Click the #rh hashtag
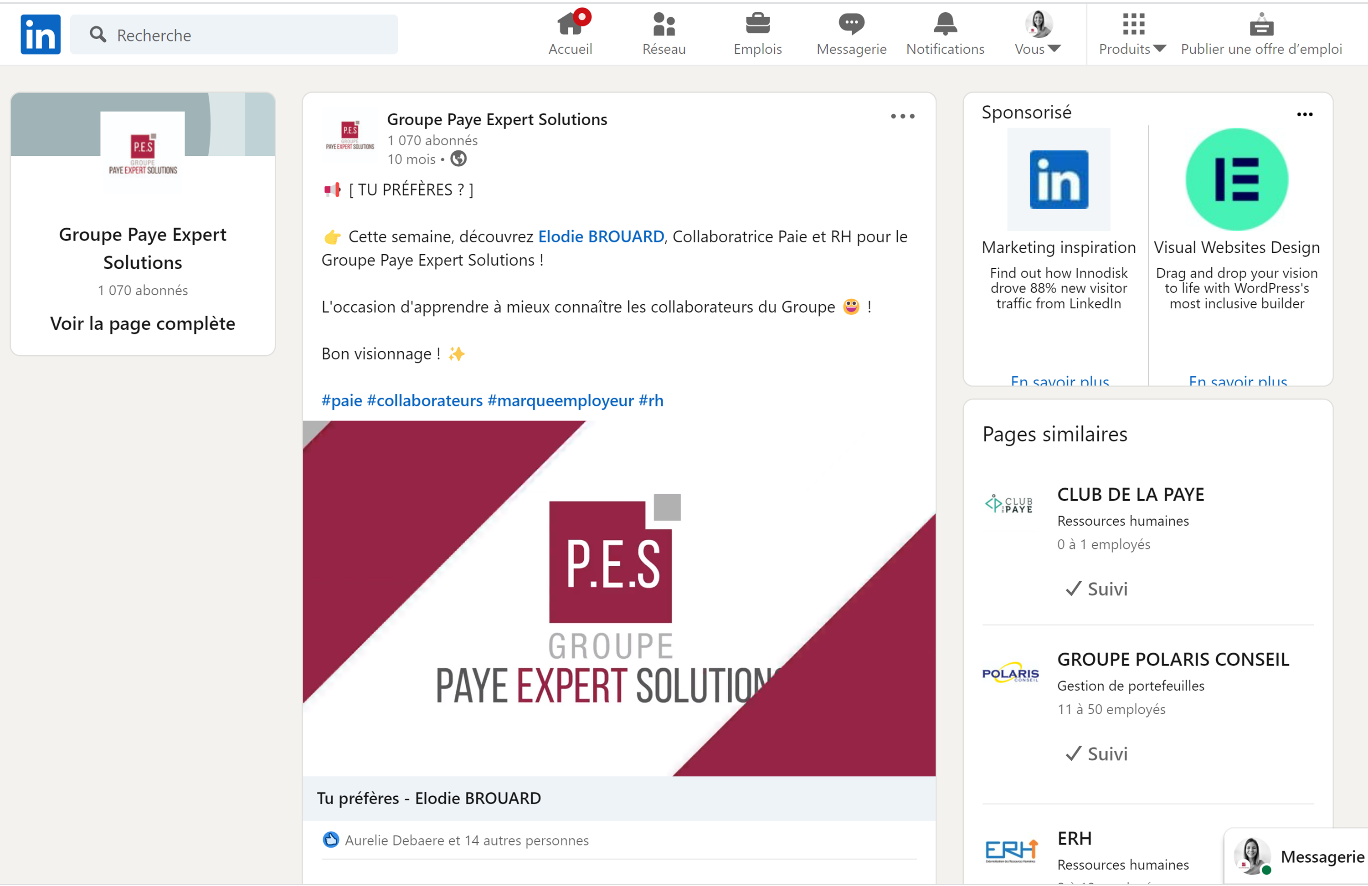The image size is (1368, 886). (651, 400)
